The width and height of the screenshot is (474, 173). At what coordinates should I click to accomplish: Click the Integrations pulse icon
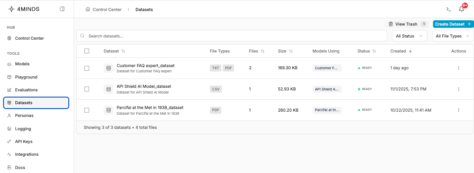pyautogui.click(x=9, y=154)
